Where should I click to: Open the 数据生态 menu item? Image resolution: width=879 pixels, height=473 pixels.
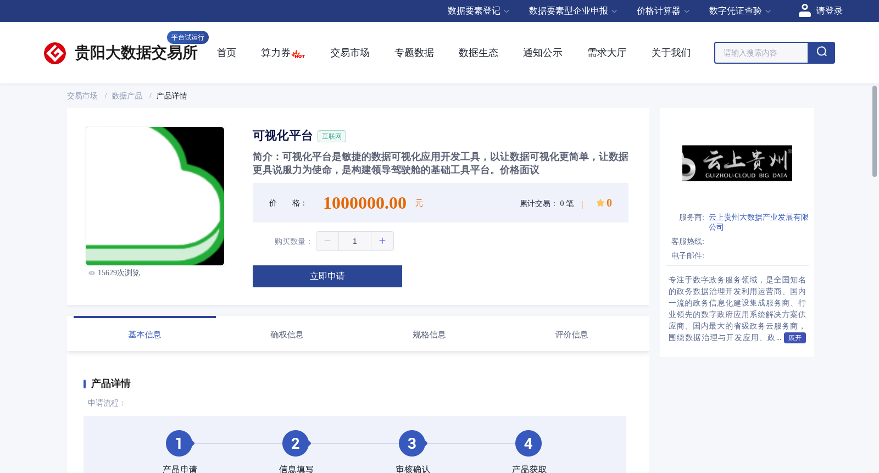[478, 53]
